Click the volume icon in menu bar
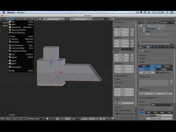 click(149, 12)
